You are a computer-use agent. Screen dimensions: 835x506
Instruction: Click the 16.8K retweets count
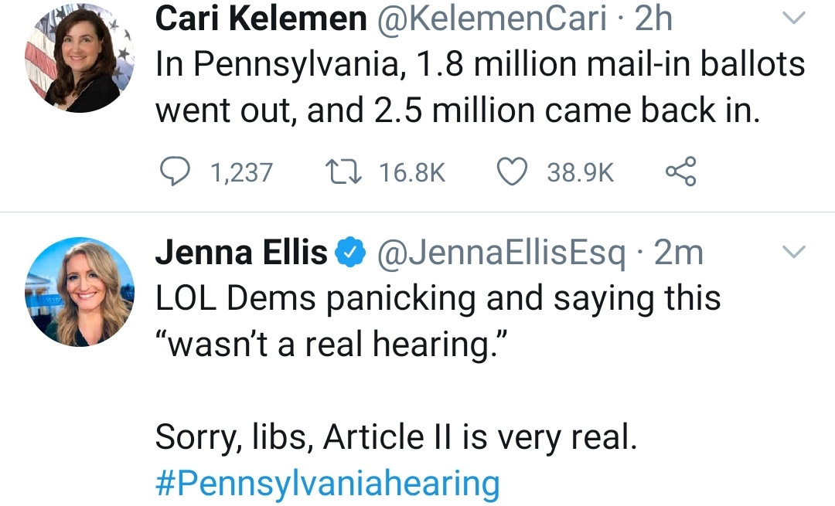tap(412, 172)
